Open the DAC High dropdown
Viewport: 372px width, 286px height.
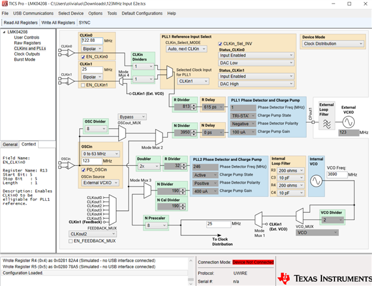[x=256, y=84]
